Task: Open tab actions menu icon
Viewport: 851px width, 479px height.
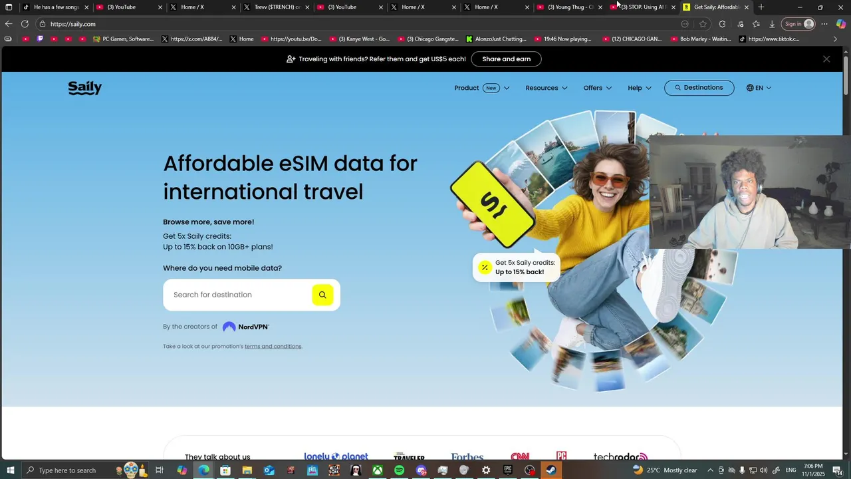Action: pyautogui.click(x=9, y=7)
